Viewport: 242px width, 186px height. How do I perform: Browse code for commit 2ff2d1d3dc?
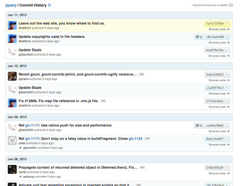pos(219,107)
